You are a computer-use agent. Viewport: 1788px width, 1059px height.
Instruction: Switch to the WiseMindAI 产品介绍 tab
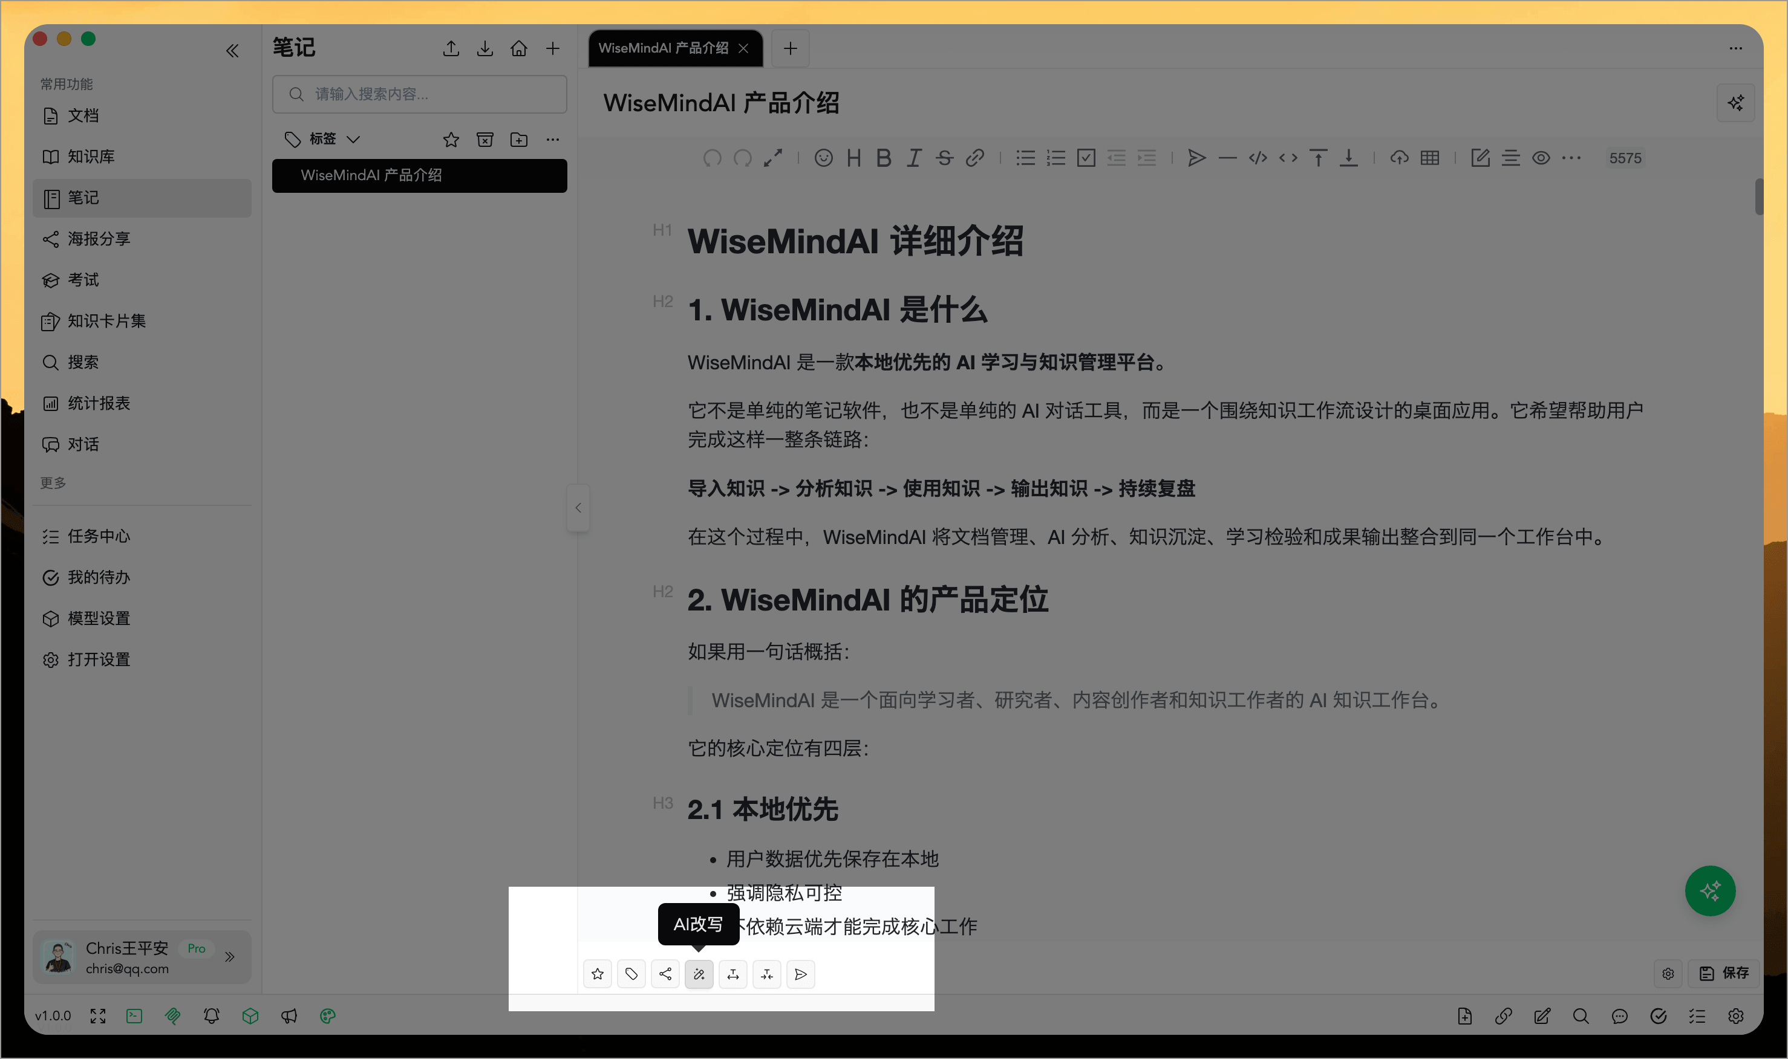click(x=665, y=48)
